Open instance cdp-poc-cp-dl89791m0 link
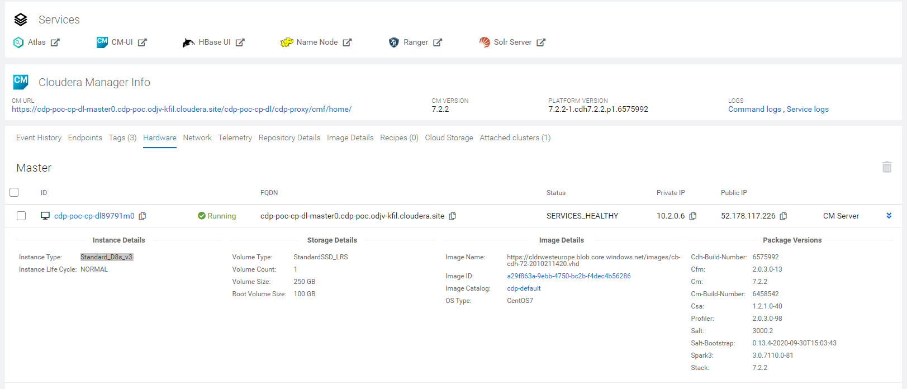 94,216
